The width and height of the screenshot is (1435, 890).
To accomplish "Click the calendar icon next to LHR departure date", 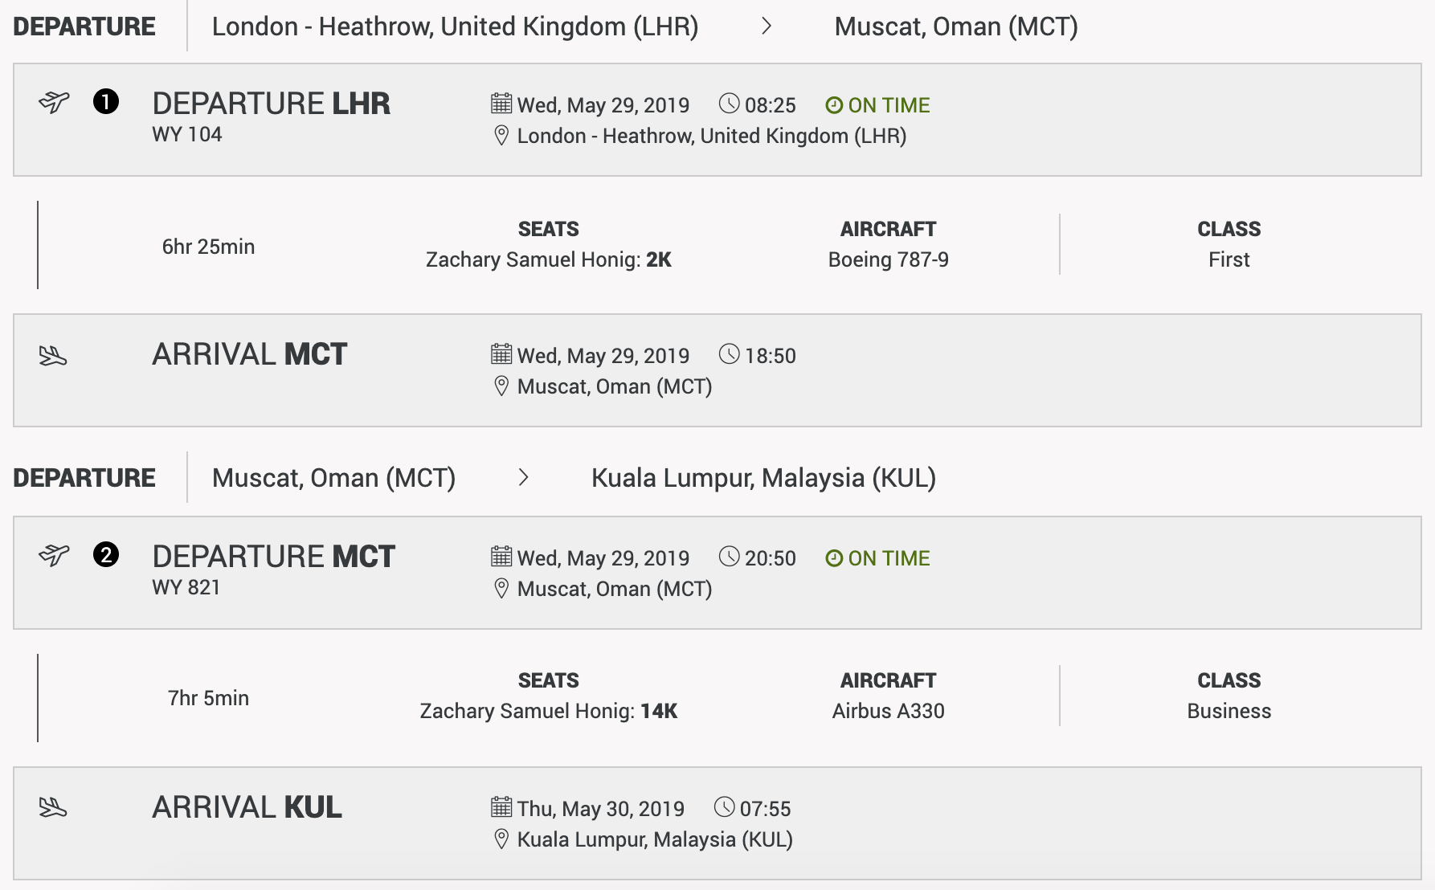I will (x=501, y=104).
